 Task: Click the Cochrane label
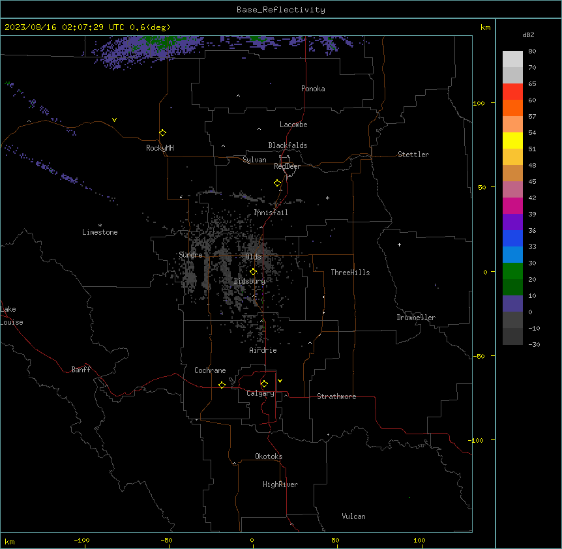(210, 370)
